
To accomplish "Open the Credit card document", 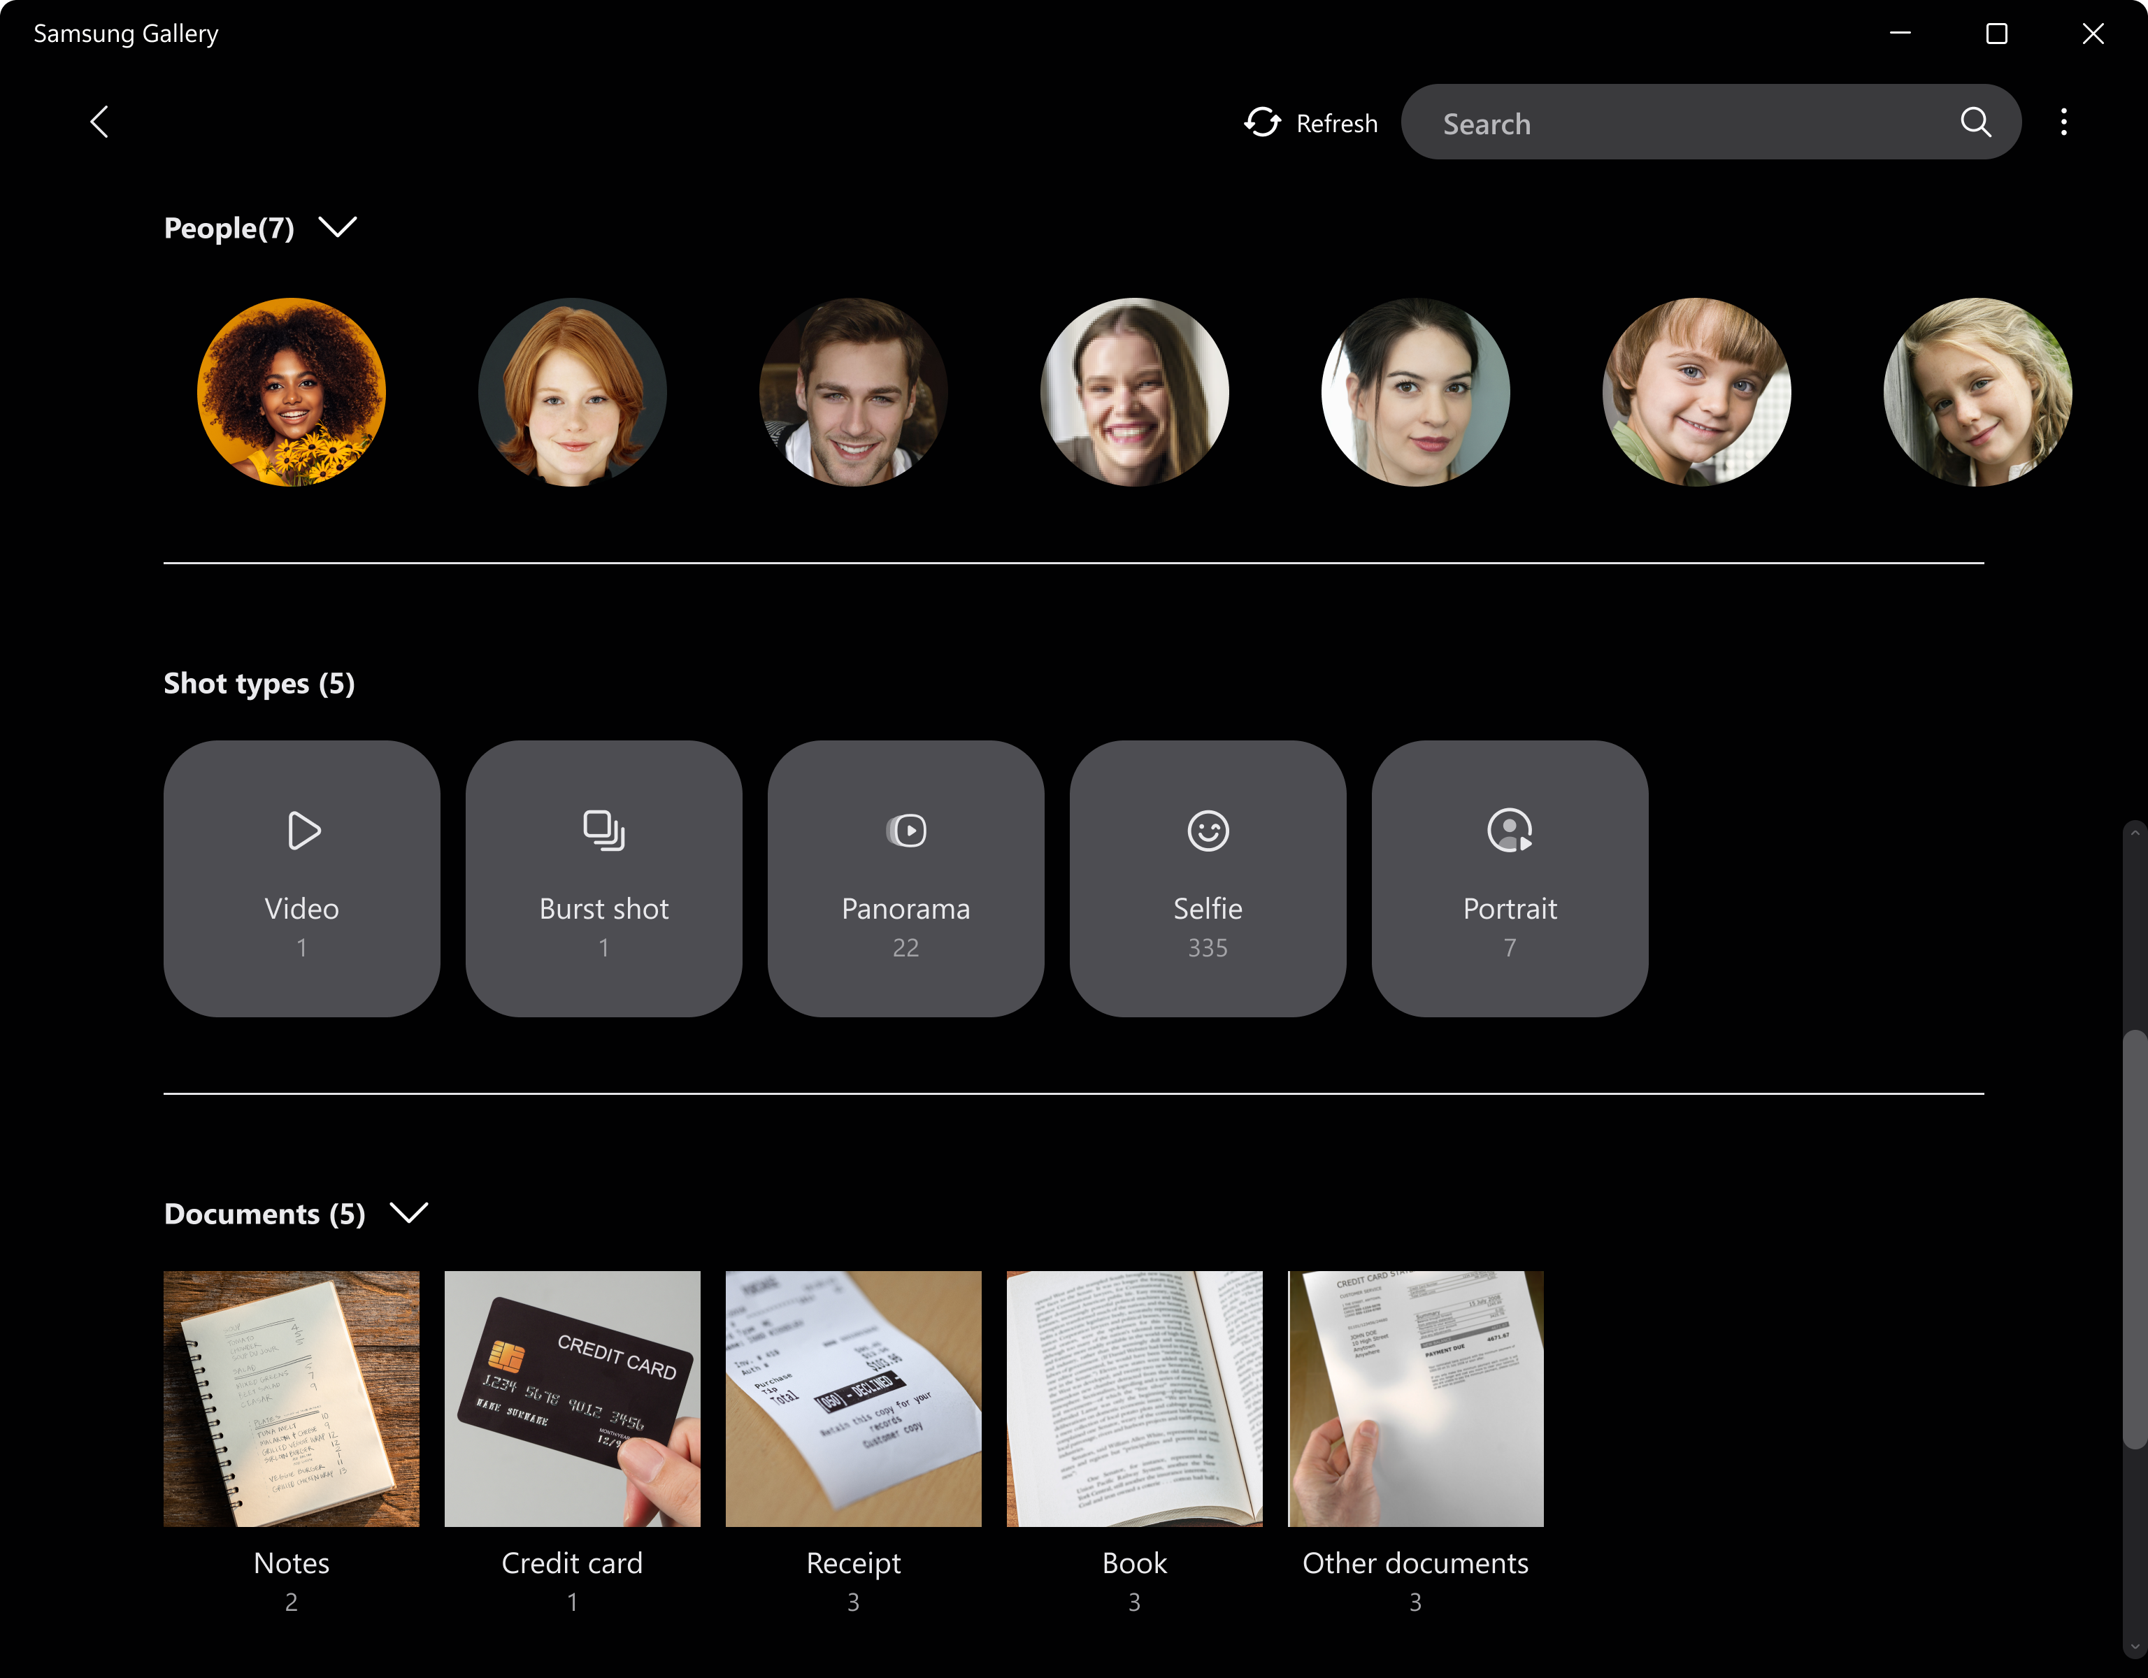I will 573,1398.
